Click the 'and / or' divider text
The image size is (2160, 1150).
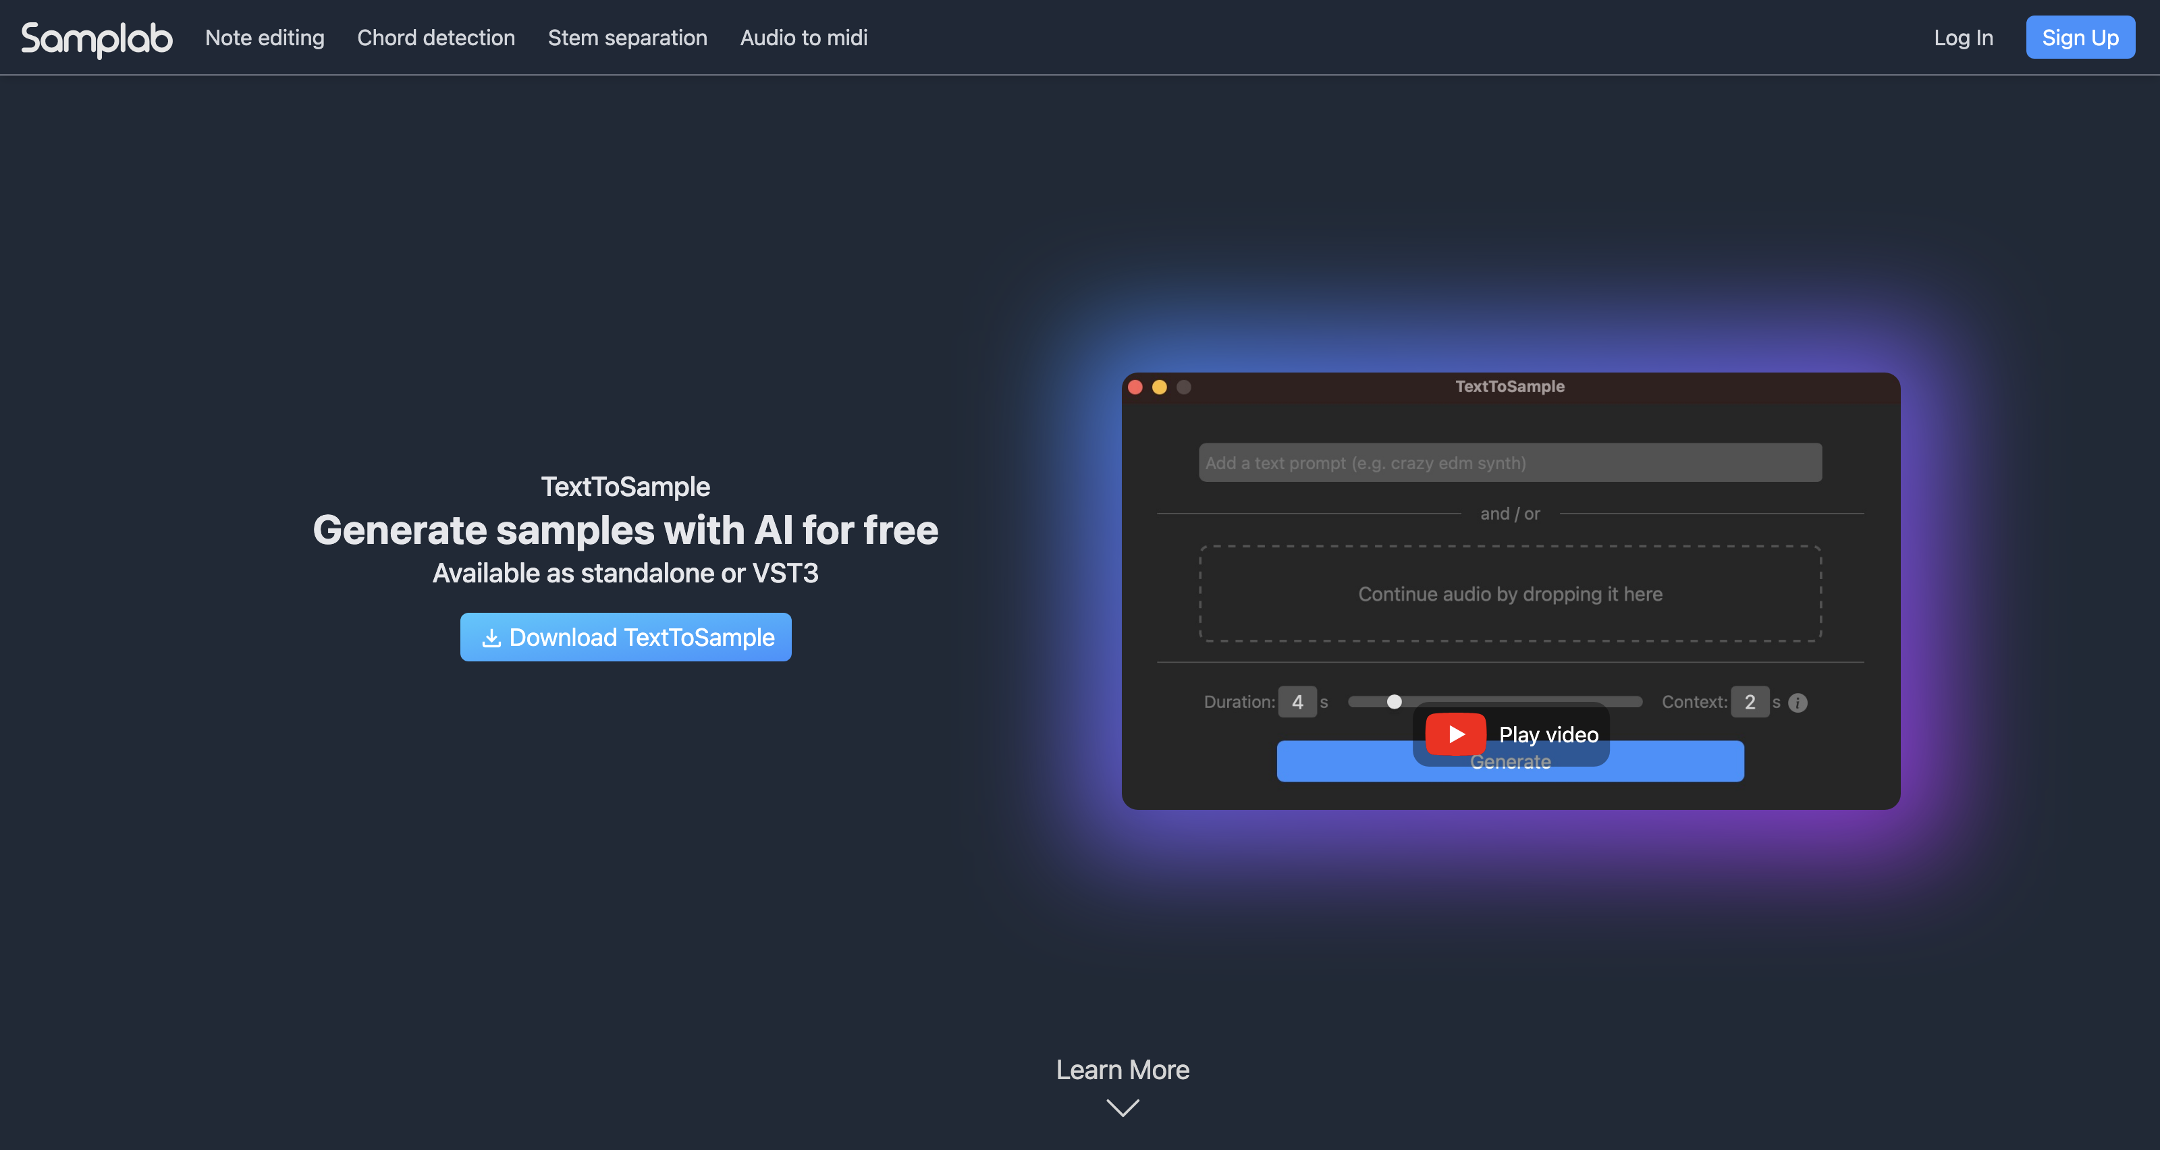pos(1510,514)
